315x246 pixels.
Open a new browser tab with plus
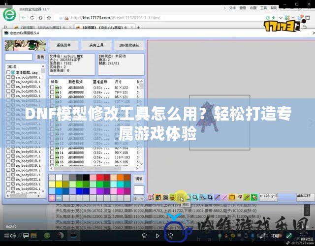(138, 27)
